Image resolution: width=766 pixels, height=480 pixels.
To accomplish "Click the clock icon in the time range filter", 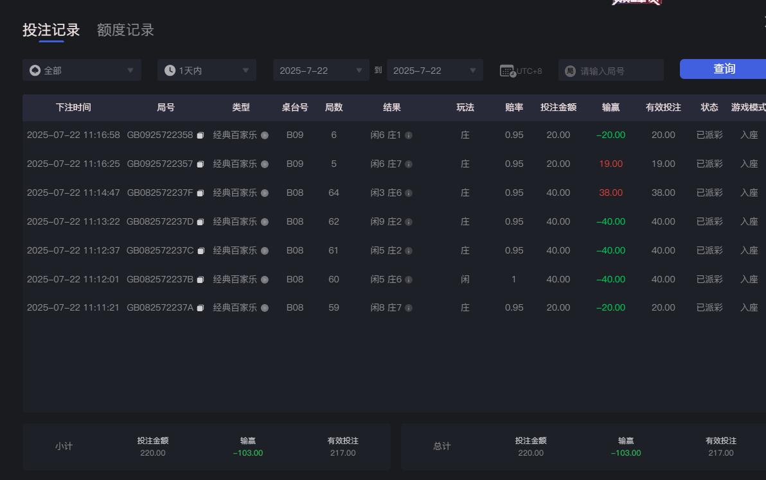I will 169,70.
